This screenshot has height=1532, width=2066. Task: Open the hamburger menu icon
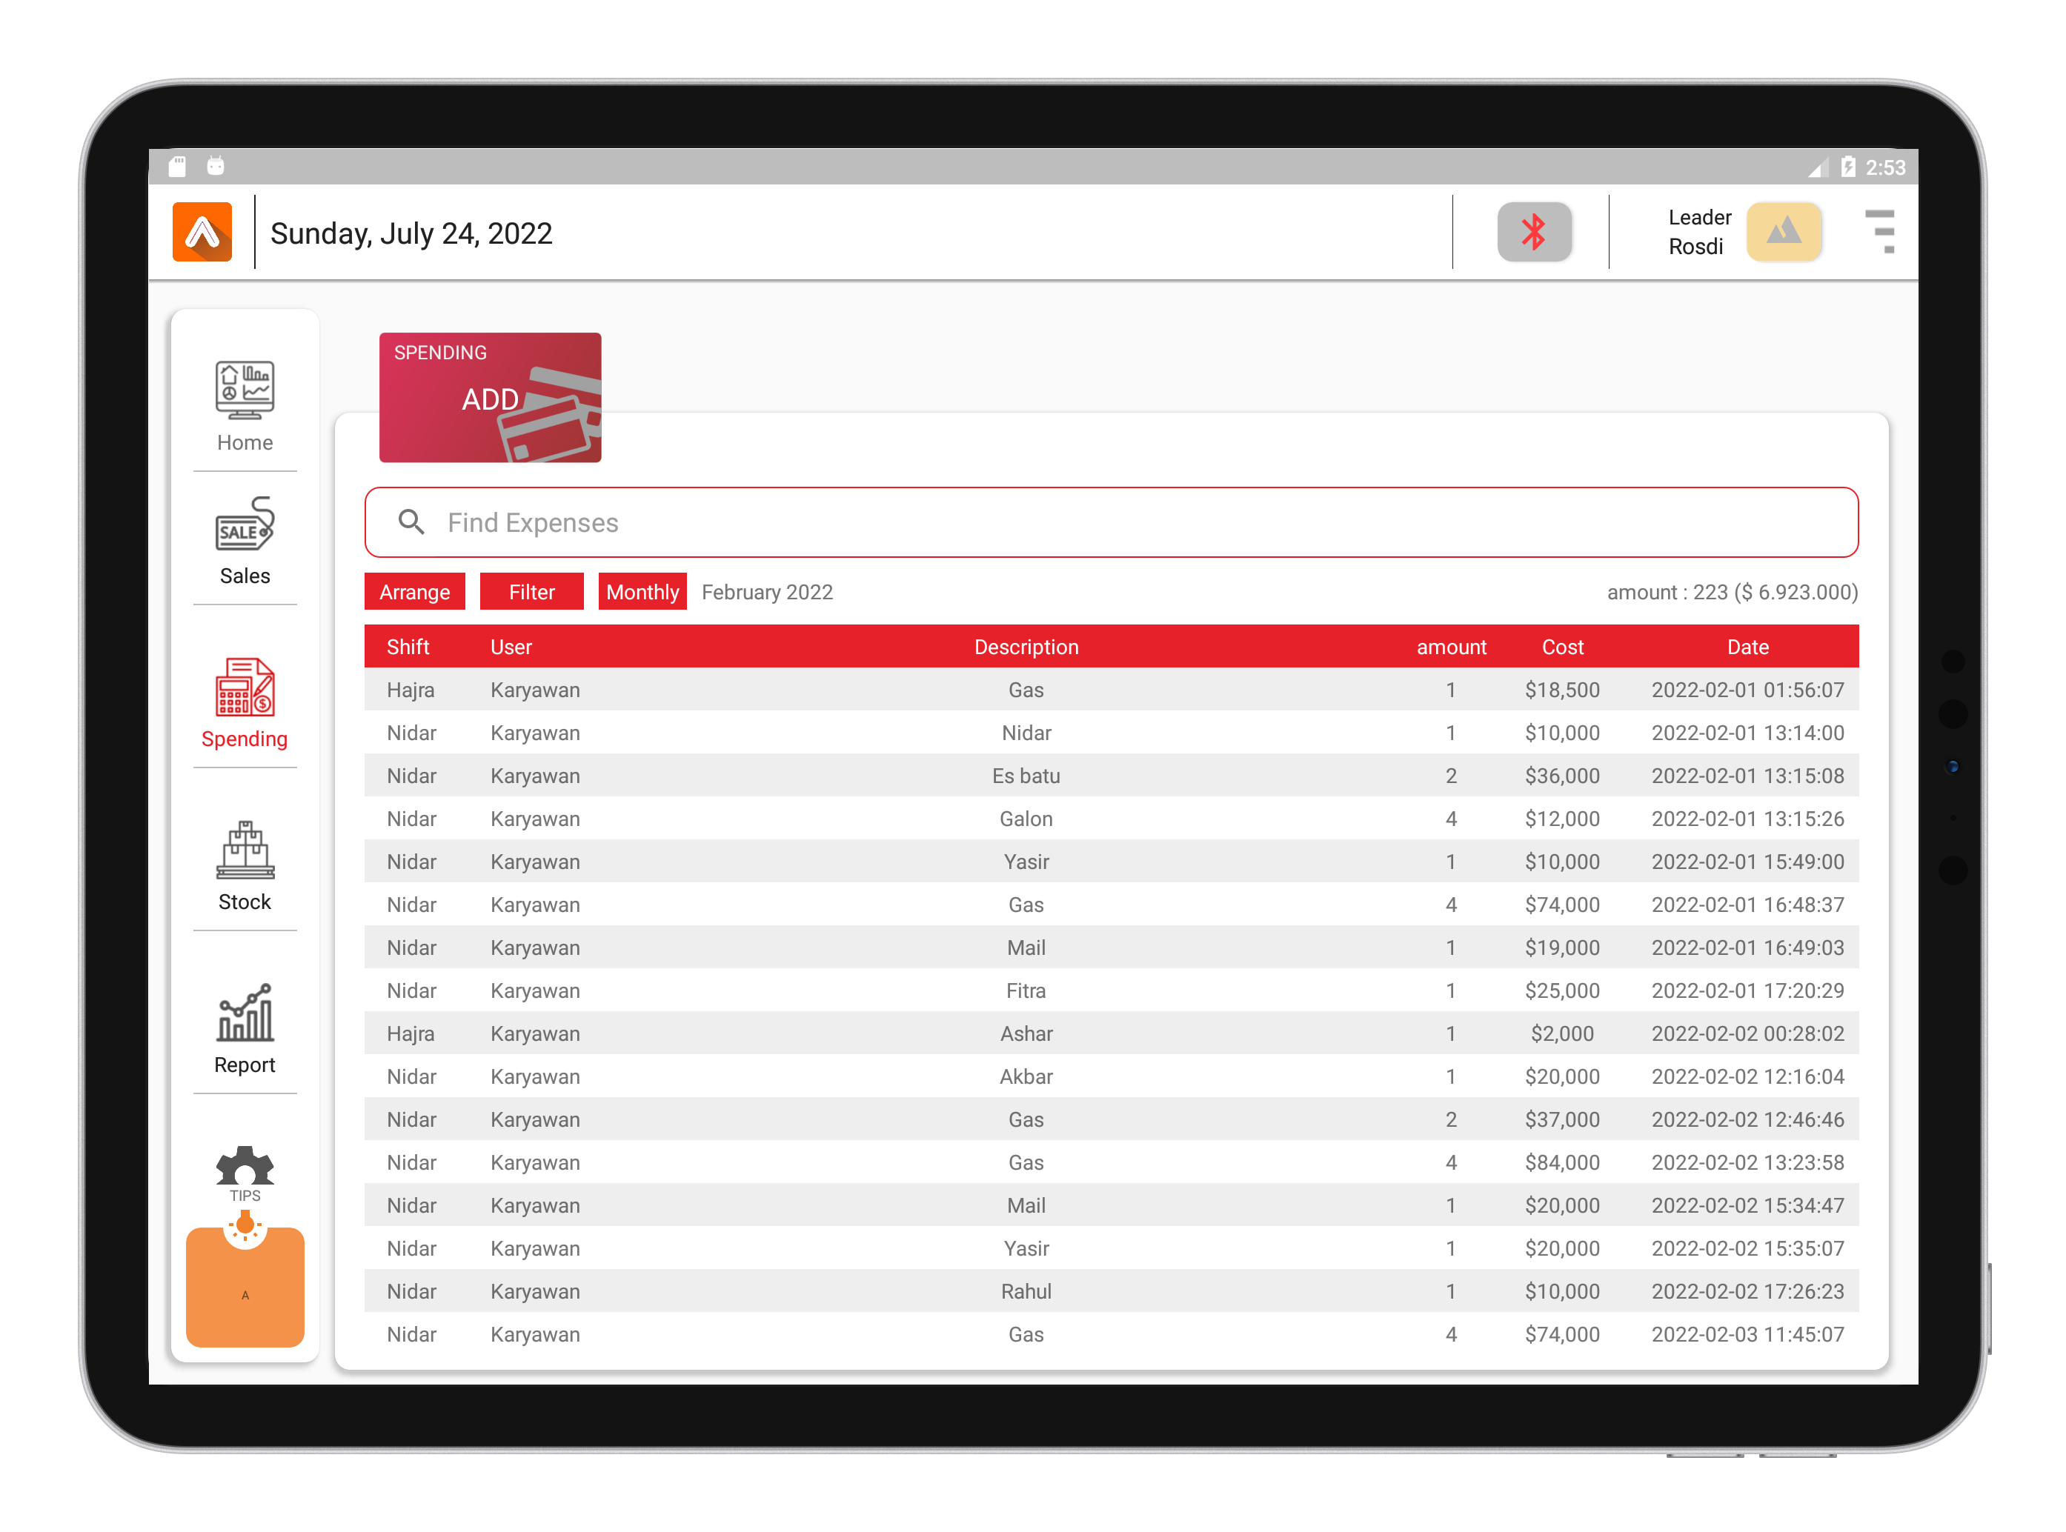pyautogui.click(x=1881, y=231)
